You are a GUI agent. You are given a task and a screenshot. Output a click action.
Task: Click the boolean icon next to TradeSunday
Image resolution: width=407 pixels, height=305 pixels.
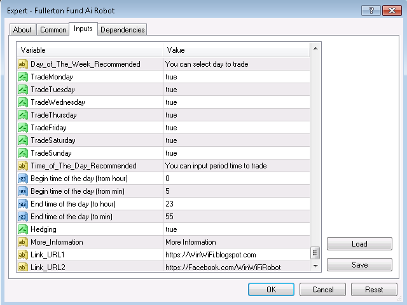coord(23,153)
